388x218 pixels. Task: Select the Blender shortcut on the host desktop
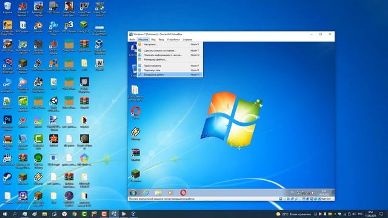[38, 27]
